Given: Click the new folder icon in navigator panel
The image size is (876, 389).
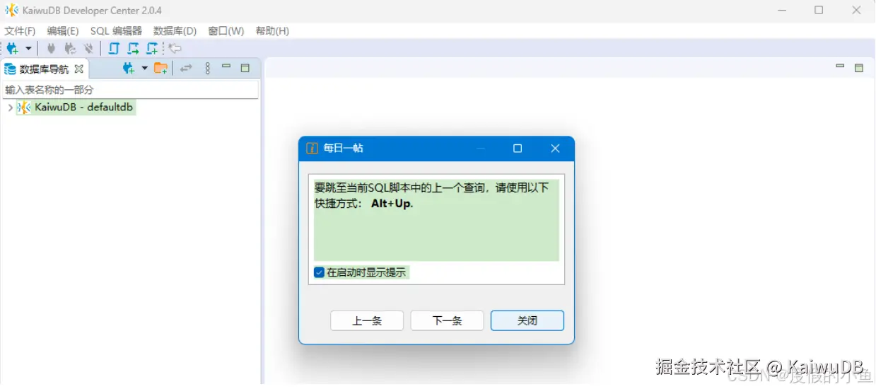Looking at the screenshot, I should coord(161,69).
